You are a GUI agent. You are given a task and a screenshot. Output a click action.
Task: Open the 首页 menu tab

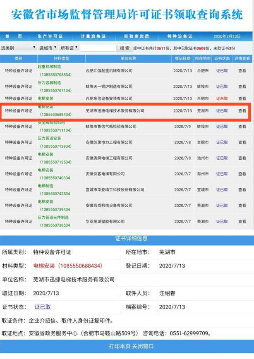[x=14, y=36]
